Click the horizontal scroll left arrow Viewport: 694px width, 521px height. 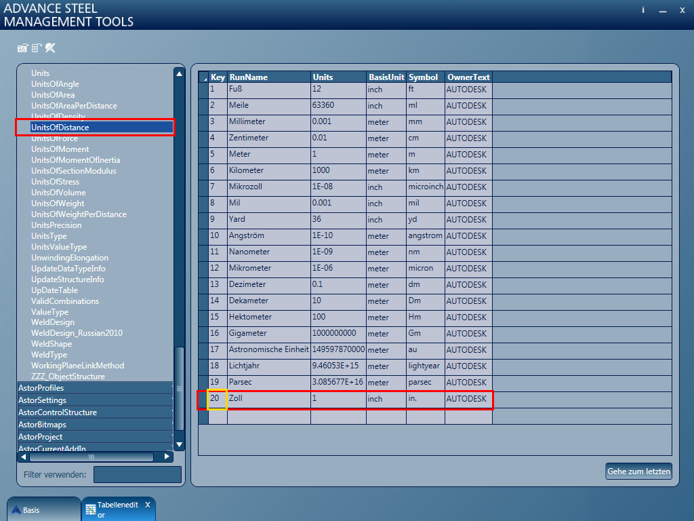coord(24,457)
